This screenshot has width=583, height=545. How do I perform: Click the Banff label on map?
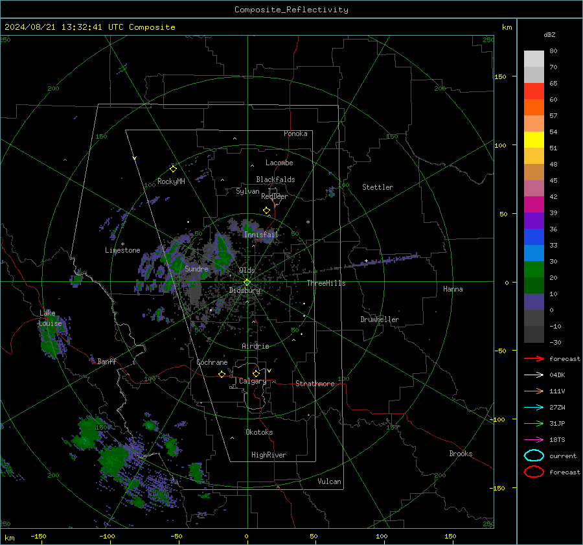click(107, 362)
